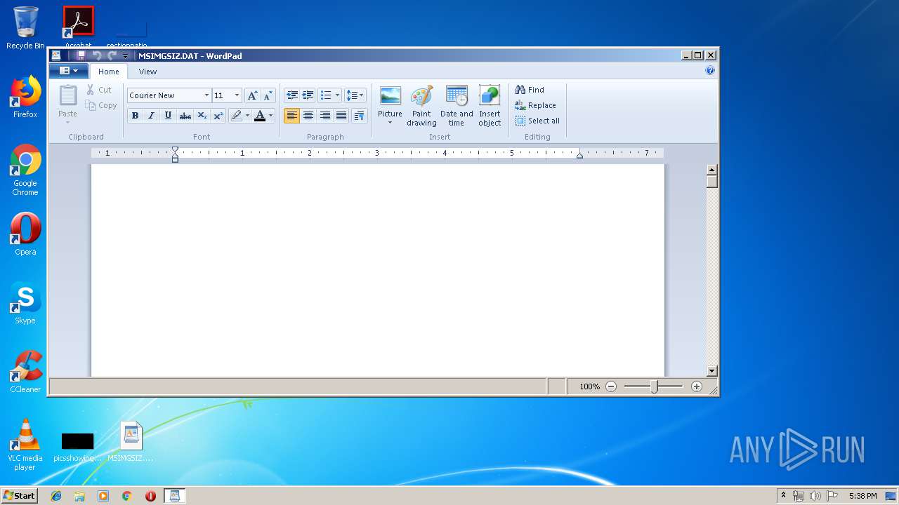This screenshot has height=505, width=899.
Task: Open the Start menu
Action: (x=20, y=496)
